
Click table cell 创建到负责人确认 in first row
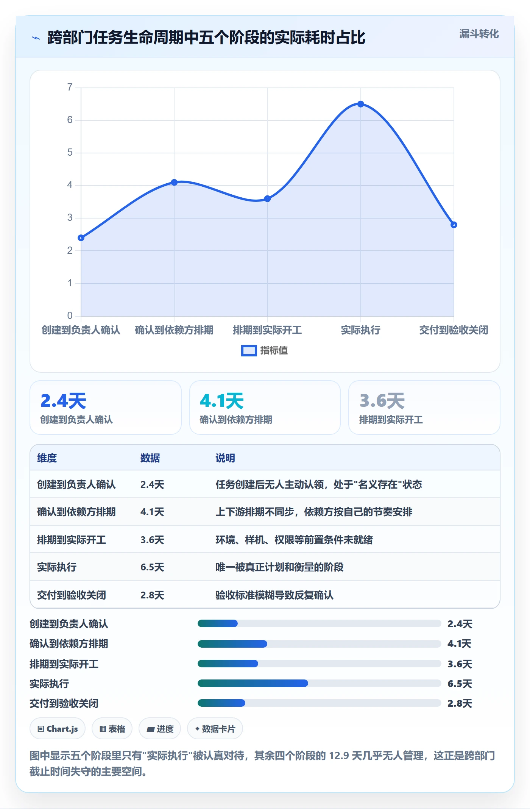point(76,484)
